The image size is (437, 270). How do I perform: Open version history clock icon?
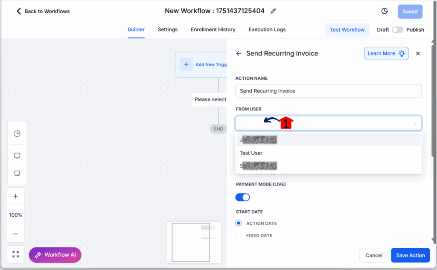(x=385, y=11)
